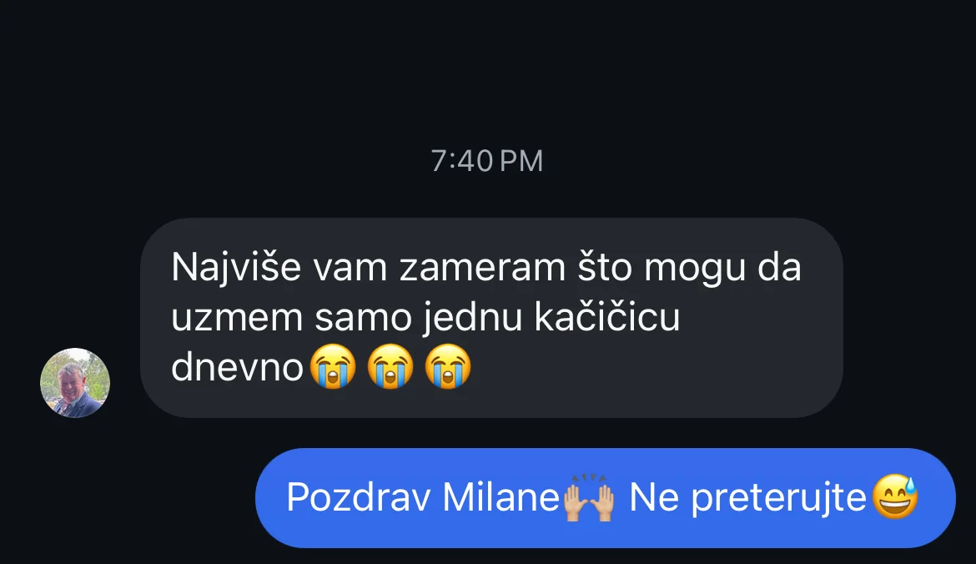Image resolution: width=976 pixels, height=564 pixels.
Task: Click the first crying face emoji
Action: click(x=333, y=366)
